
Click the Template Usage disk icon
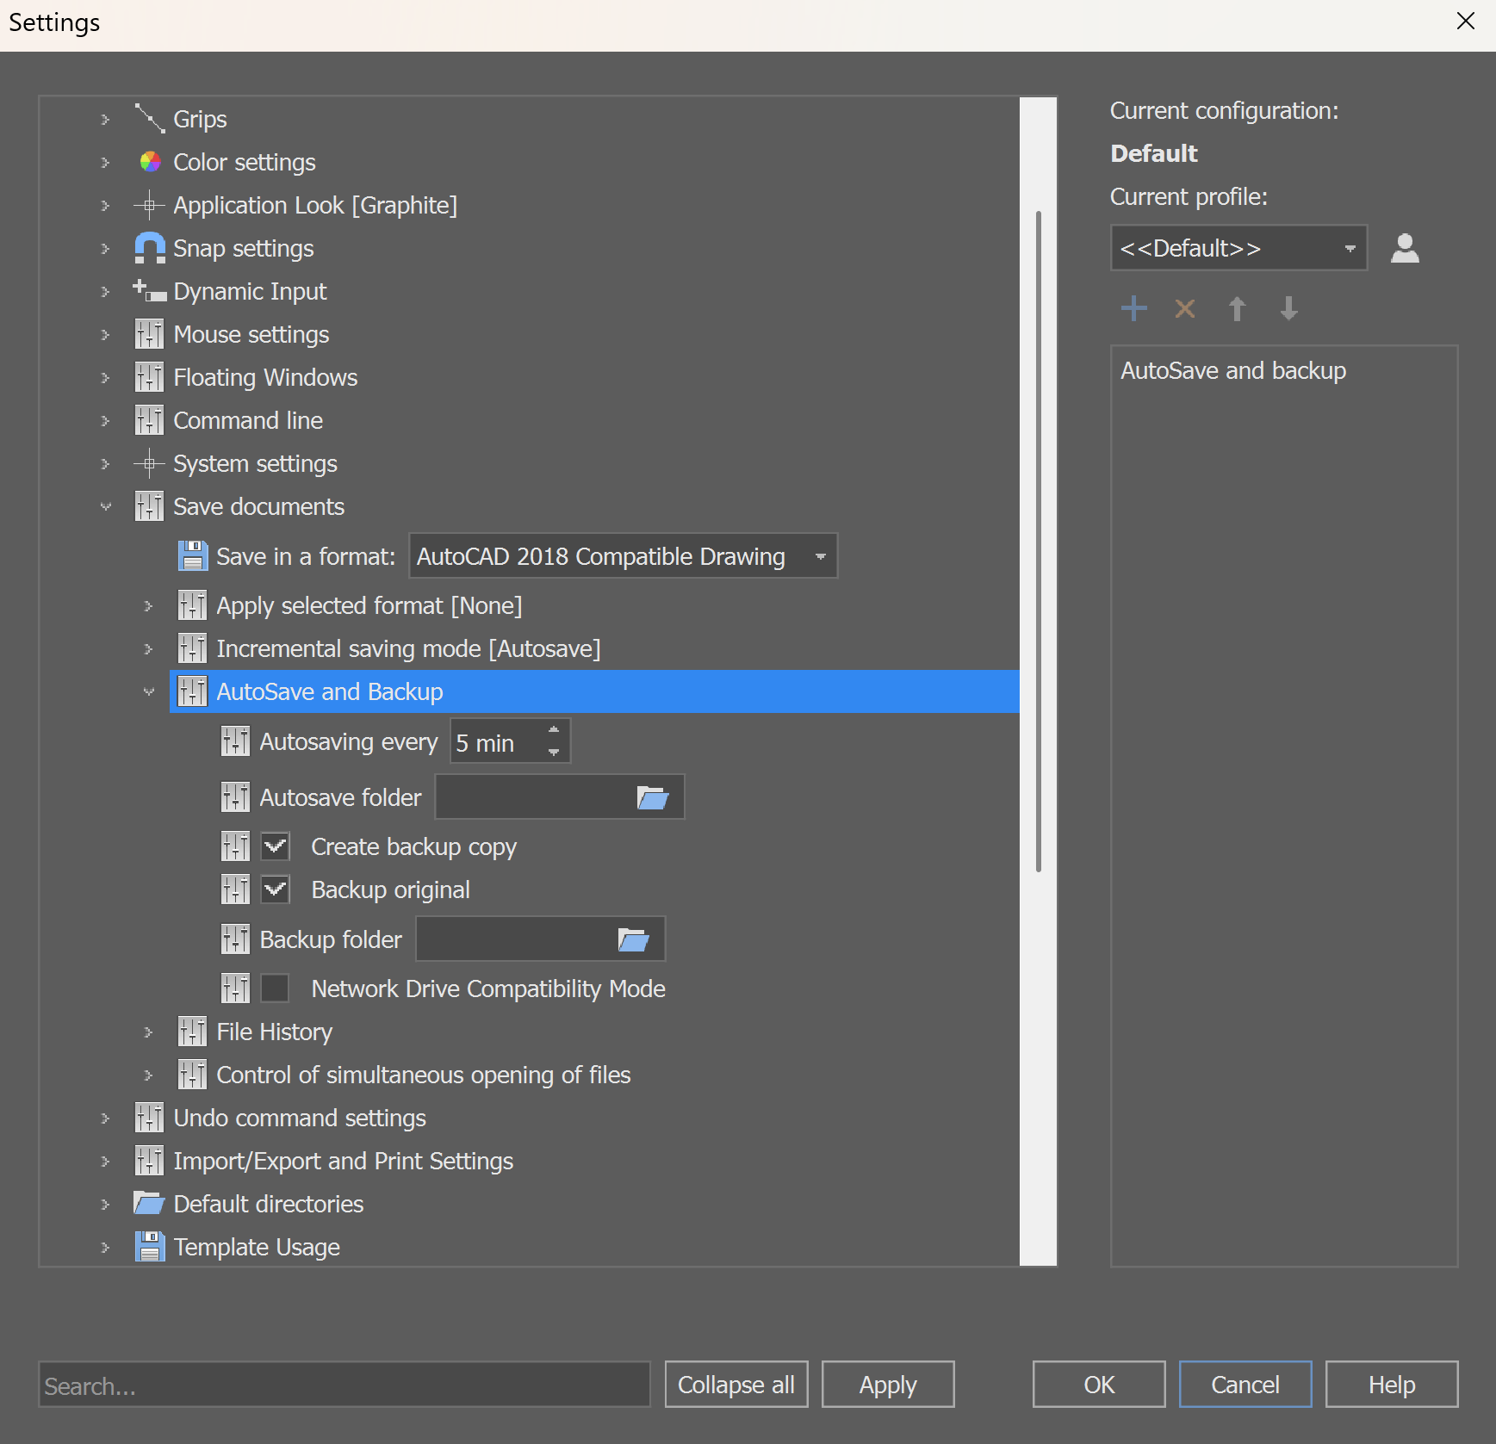click(150, 1246)
